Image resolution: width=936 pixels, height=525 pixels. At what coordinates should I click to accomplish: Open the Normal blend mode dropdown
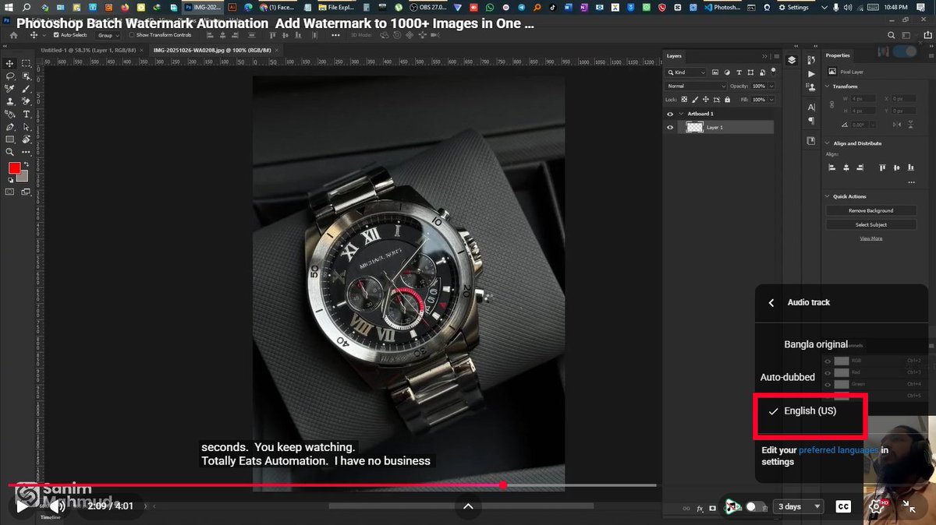(x=696, y=86)
